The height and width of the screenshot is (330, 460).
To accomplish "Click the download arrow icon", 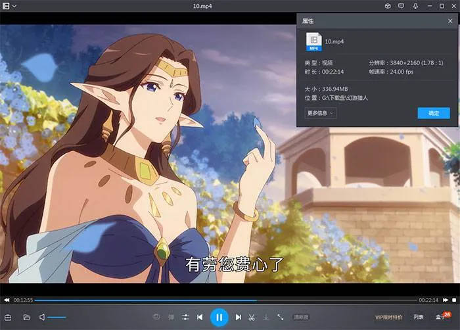I will tap(265, 317).
